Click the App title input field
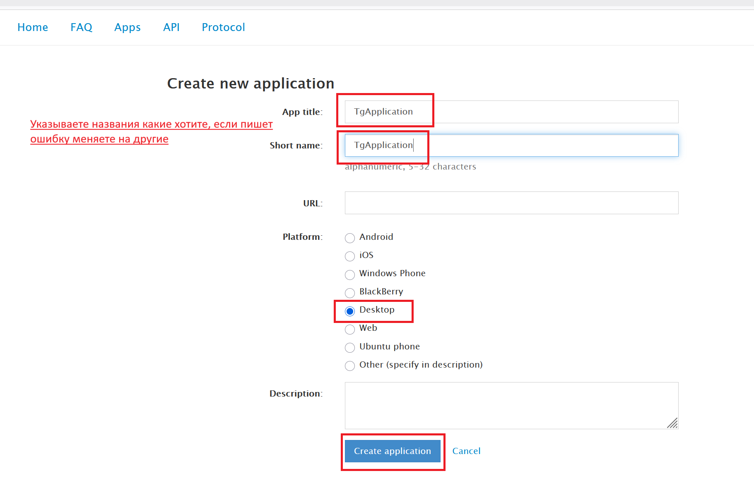 click(511, 112)
